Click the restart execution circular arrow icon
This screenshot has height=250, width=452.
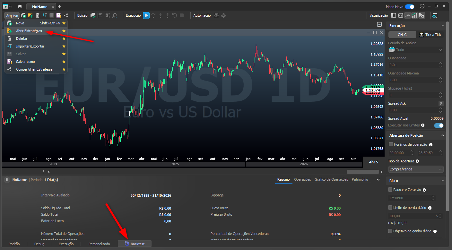tap(175, 15)
